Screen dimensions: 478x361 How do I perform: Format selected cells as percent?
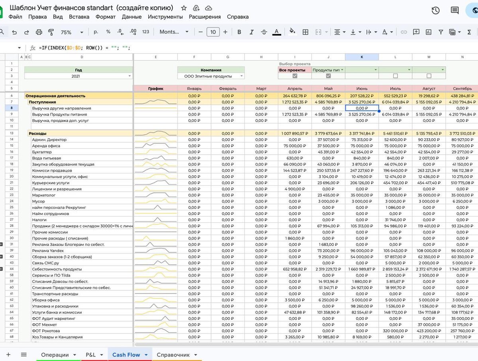108,32
